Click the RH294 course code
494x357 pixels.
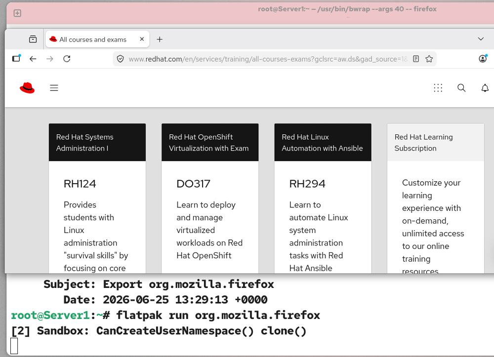tap(307, 184)
